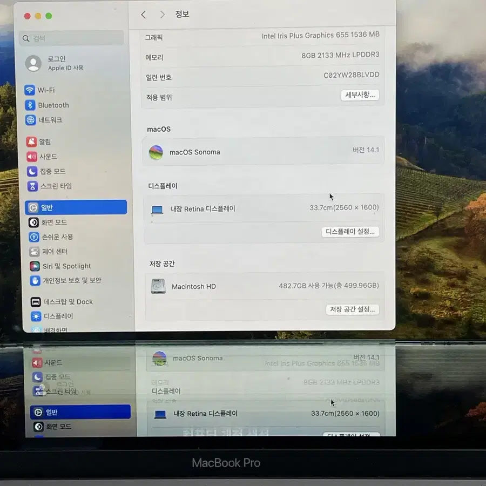Click the green full-screen button

pos(49,16)
